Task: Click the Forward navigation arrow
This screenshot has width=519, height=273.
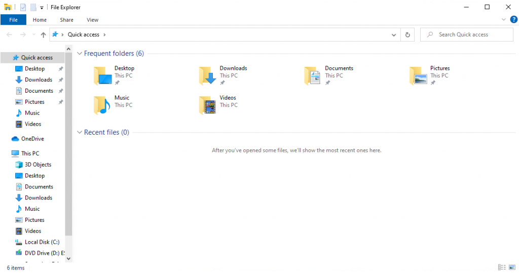Action: (x=22, y=34)
